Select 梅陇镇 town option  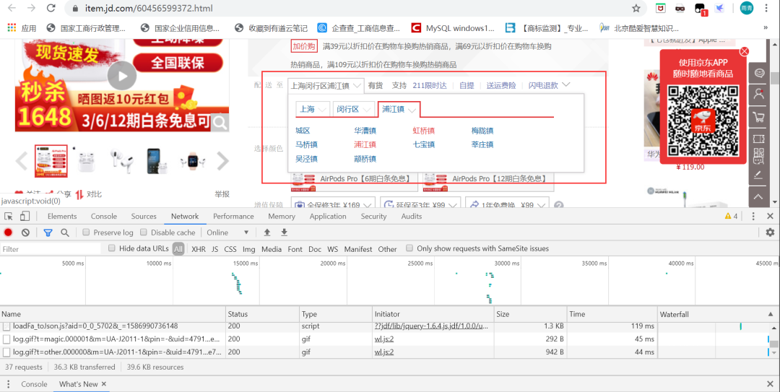coord(482,131)
